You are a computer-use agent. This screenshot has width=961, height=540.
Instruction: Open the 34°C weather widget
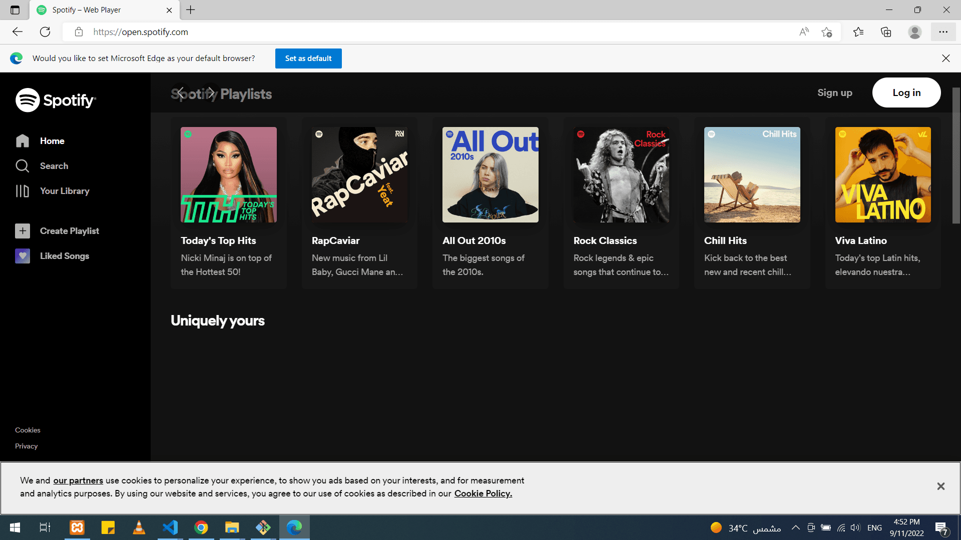tap(745, 528)
